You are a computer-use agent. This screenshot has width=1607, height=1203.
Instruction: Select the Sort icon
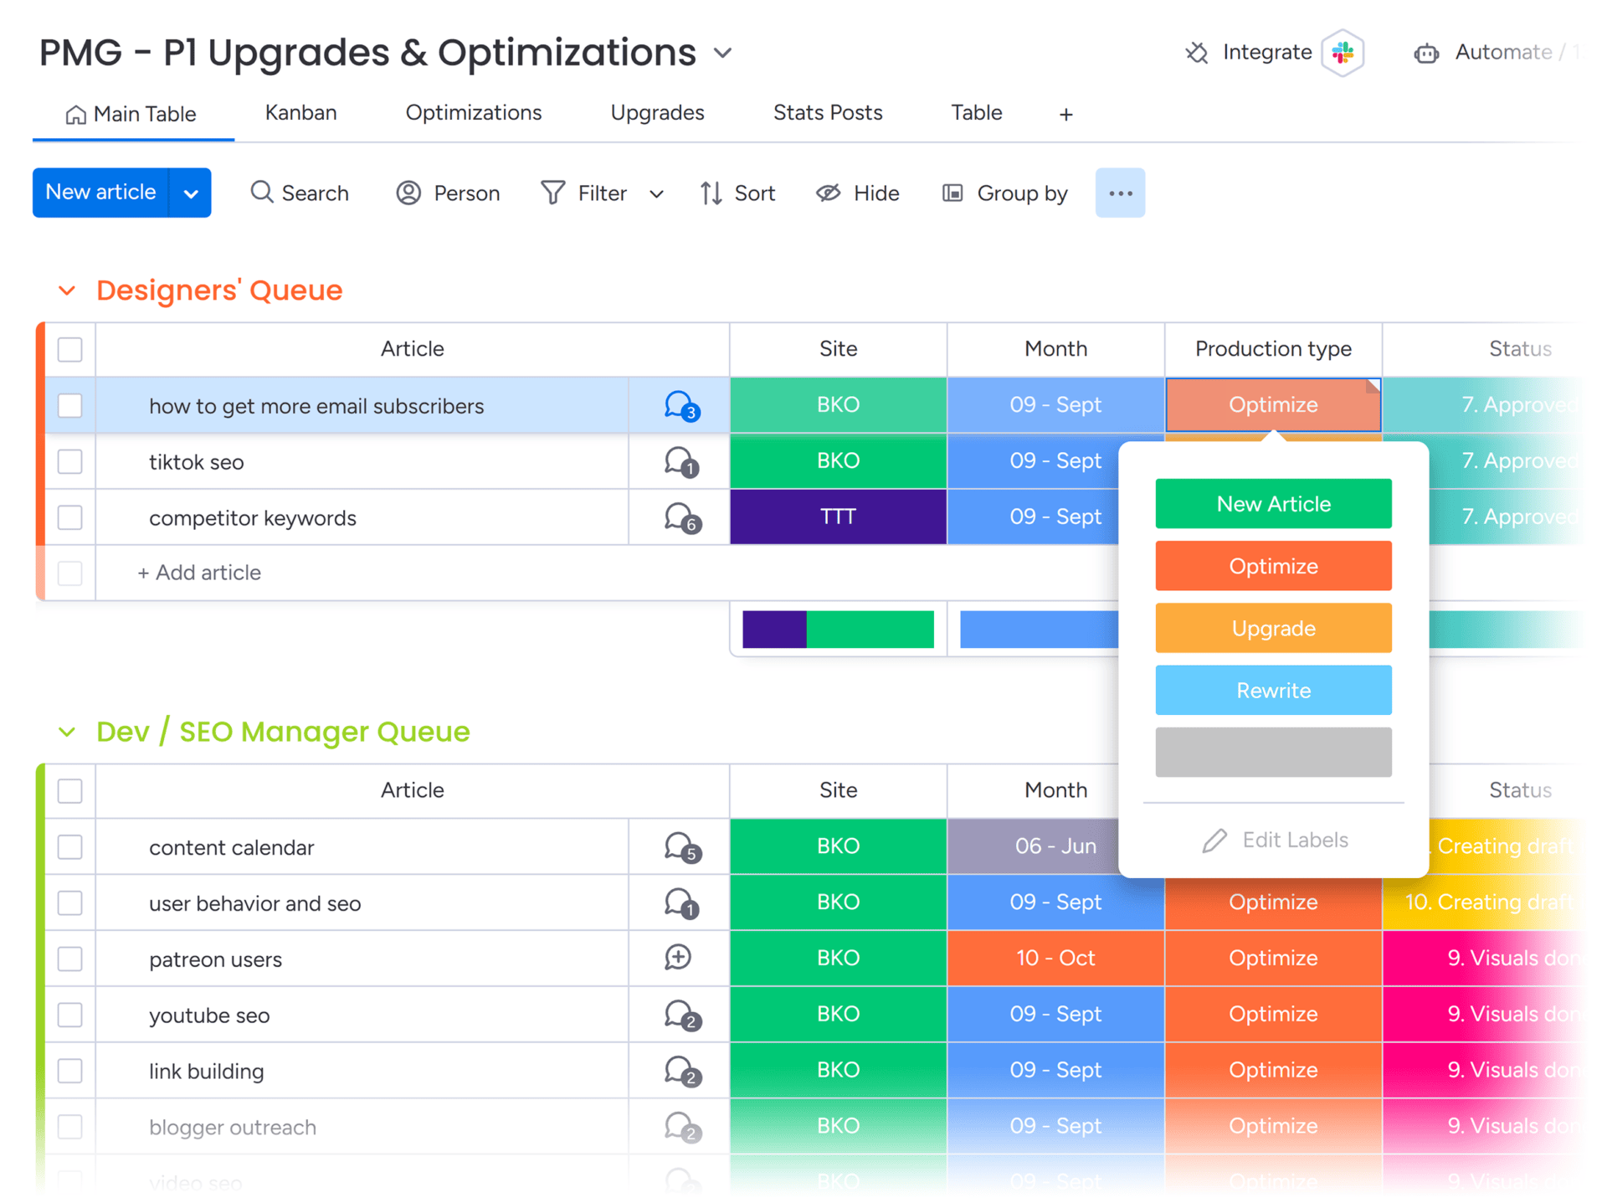(710, 193)
